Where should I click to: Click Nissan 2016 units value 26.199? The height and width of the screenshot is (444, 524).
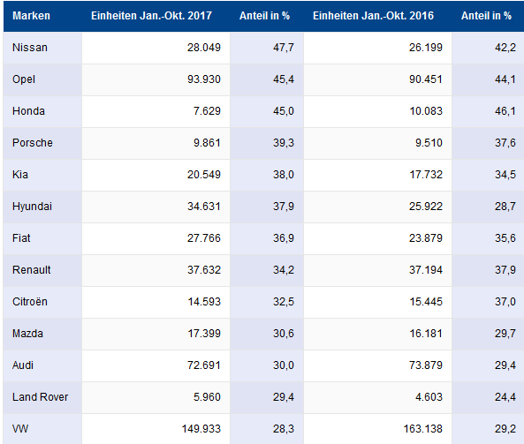click(x=426, y=48)
